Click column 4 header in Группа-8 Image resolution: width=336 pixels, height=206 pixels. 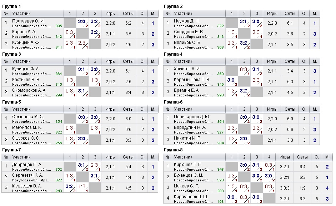[x=270, y=157]
